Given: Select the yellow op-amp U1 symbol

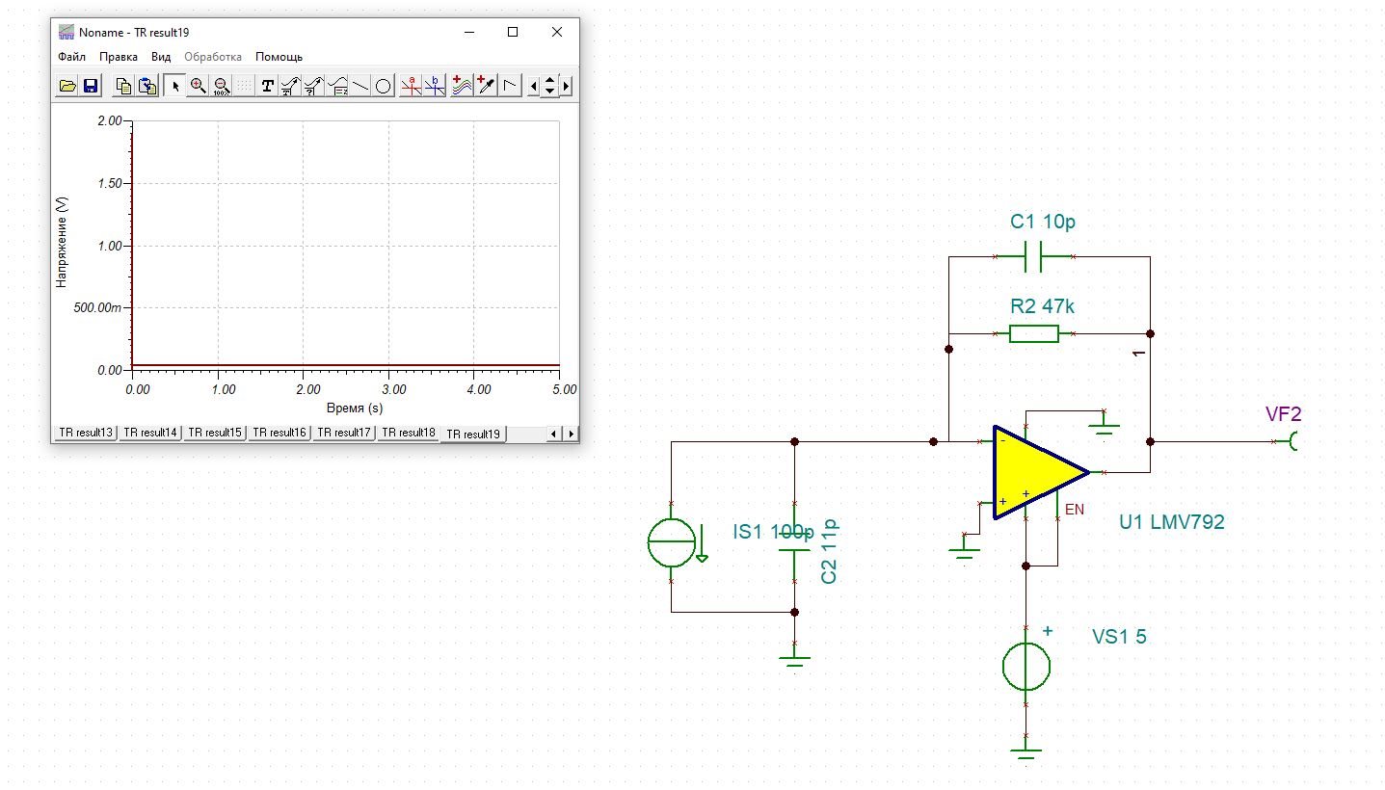Looking at the screenshot, I should (x=1039, y=472).
